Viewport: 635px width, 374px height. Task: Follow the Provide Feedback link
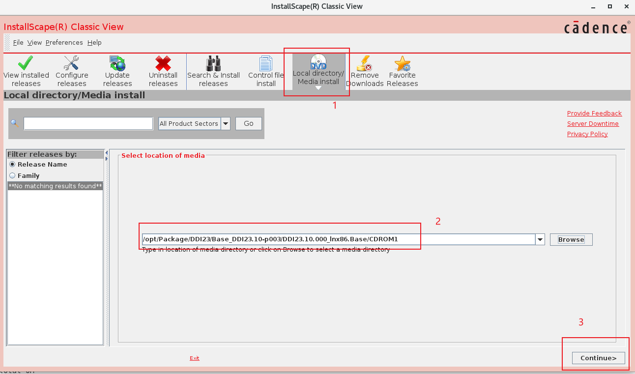594,114
